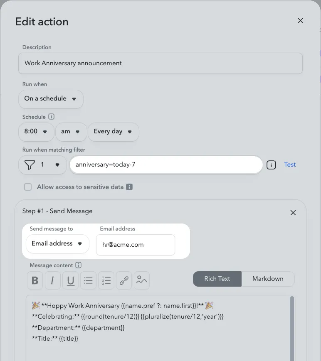
Task: Insert a bulleted list
Action: [x=88, y=280]
